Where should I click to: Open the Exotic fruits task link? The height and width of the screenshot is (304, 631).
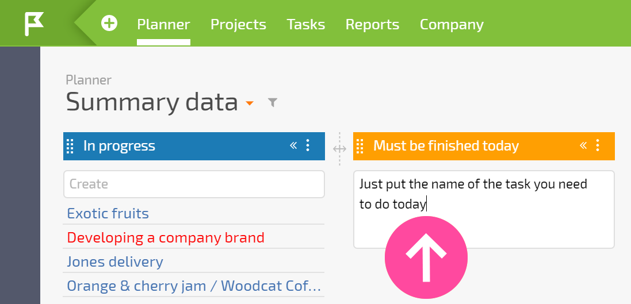[x=108, y=214]
